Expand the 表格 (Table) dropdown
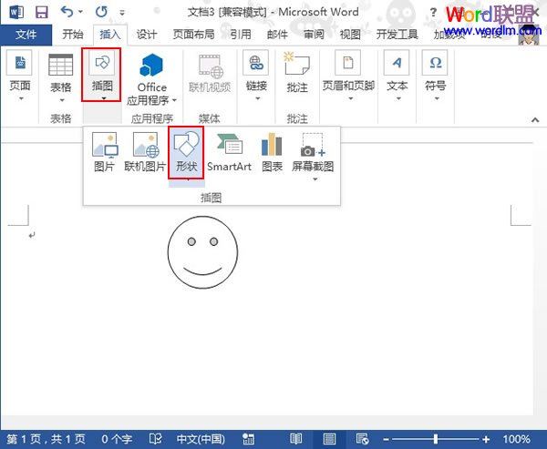The height and width of the screenshot is (449, 547). [61, 97]
